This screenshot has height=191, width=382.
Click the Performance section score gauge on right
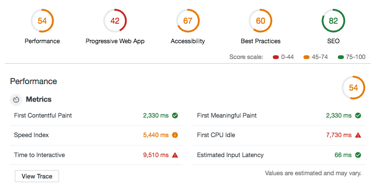(353, 87)
